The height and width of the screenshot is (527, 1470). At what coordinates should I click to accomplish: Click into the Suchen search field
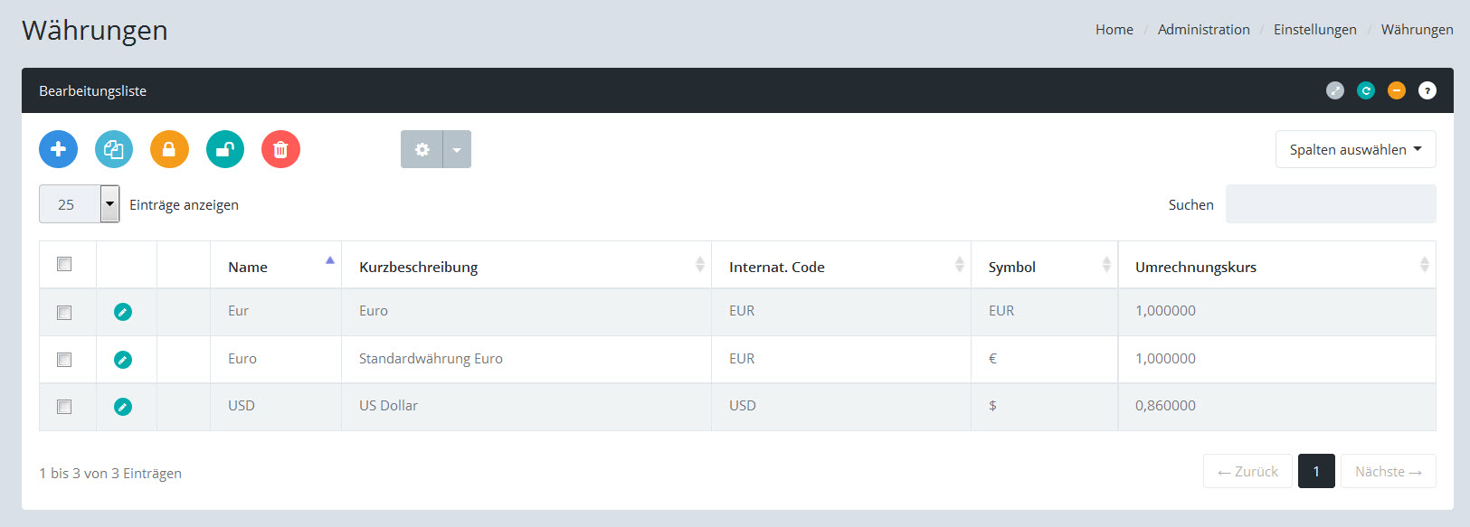(1330, 204)
